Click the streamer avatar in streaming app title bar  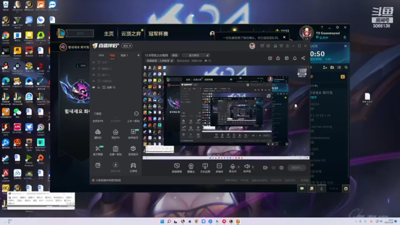coord(252,45)
